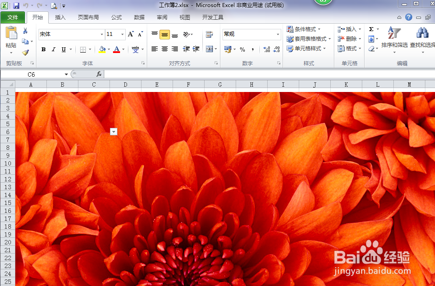Open the fill color dropdown arrow
This screenshot has width=435, height=286.
(109, 49)
